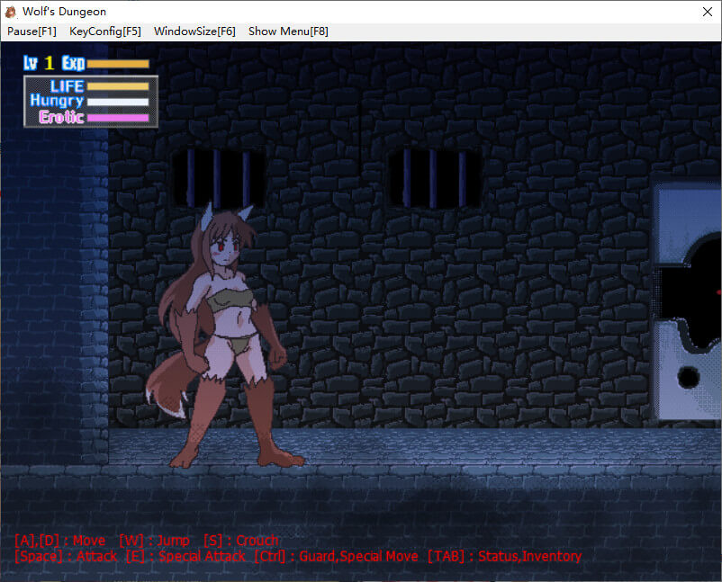Click the left barred dungeon window

(x=218, y=177)
